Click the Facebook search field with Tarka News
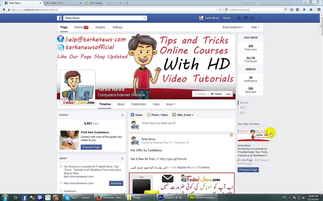The height and width of the screenshot is (201, 323). [103, 18]
